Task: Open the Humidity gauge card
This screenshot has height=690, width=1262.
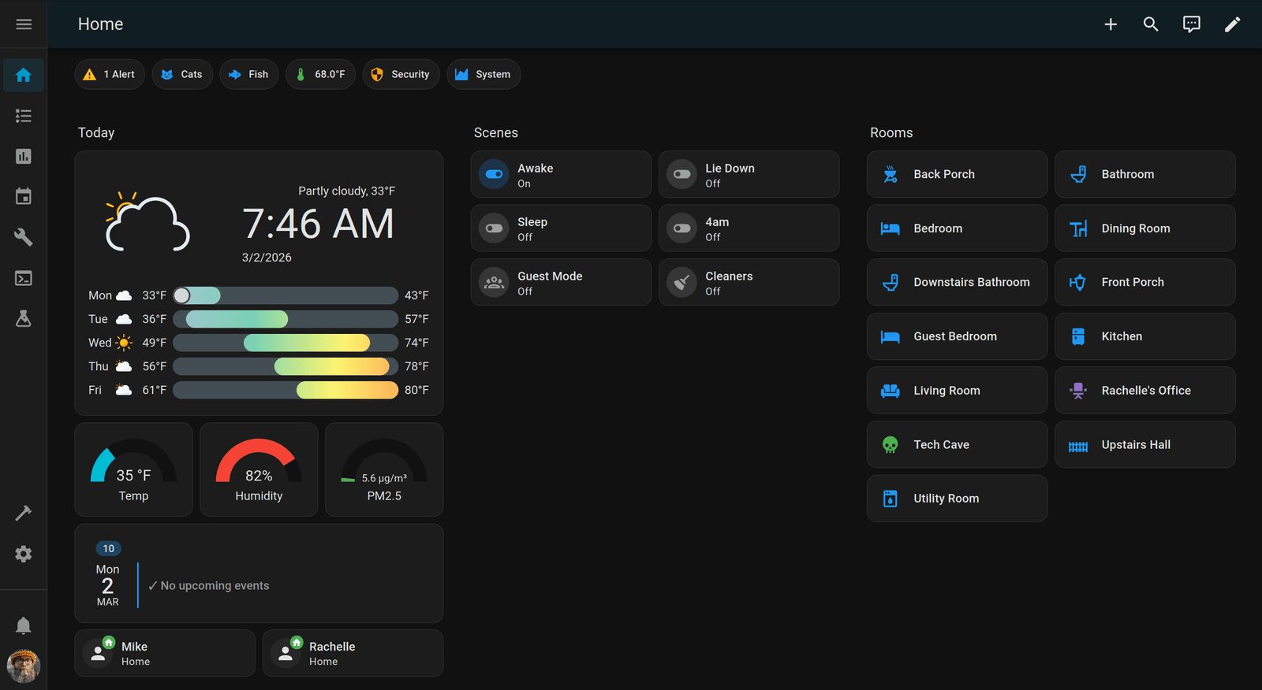Action: click(x=259, y=470)
